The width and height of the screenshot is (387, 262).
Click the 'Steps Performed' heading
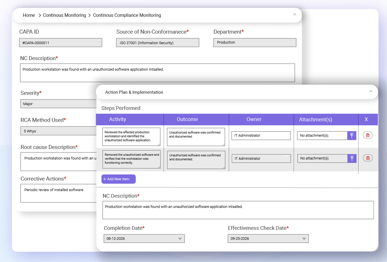[x=121, y=108]
